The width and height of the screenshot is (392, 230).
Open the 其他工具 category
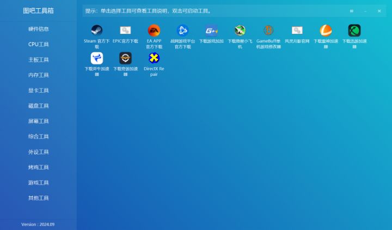[38, 198]
